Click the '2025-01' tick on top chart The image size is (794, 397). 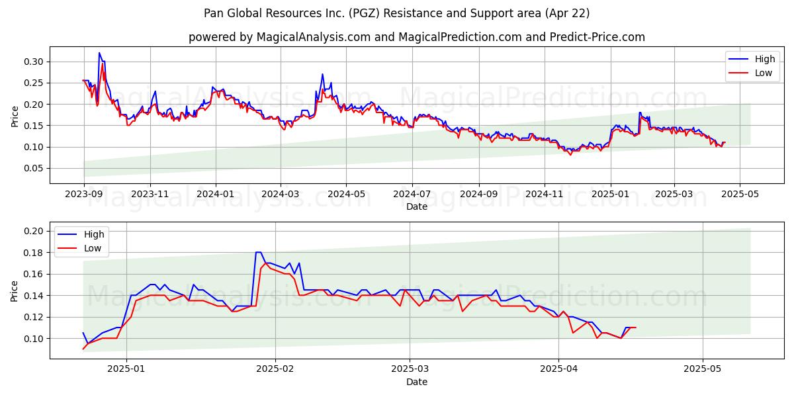pyautogui.click(x=611, y=193)
